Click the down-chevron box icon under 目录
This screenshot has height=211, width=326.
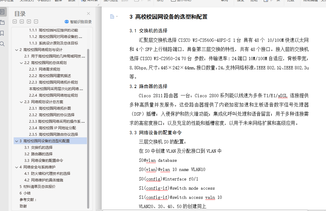[x=15, y=21]
